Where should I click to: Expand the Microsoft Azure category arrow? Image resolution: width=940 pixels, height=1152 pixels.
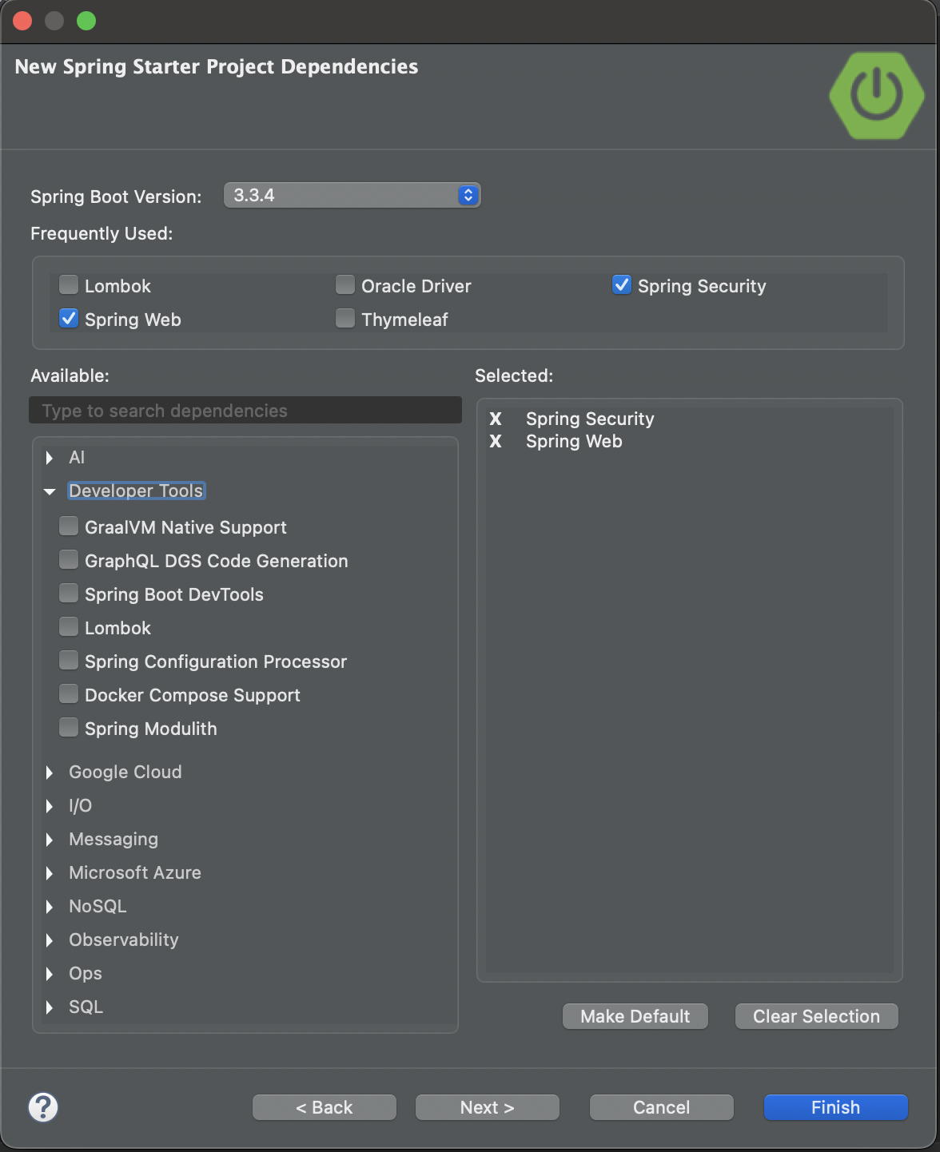50,873
